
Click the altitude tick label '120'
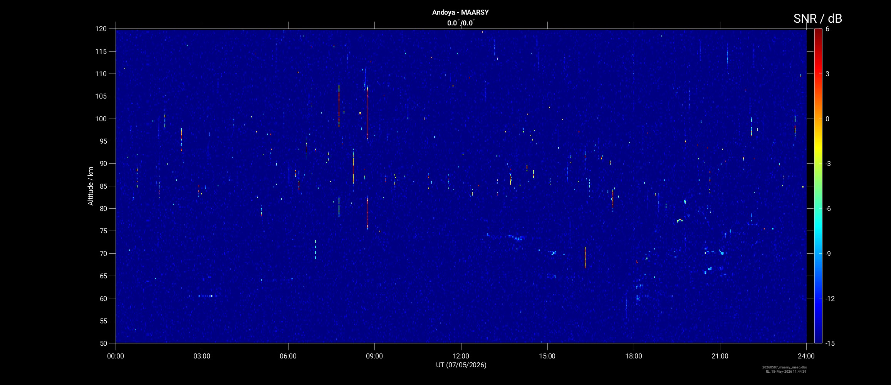point(101,29)
